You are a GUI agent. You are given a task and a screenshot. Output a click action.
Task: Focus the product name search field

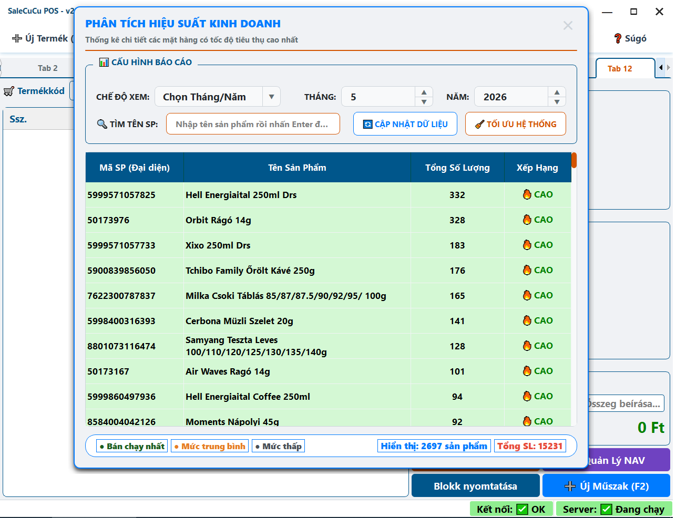[x=253, y=124]
